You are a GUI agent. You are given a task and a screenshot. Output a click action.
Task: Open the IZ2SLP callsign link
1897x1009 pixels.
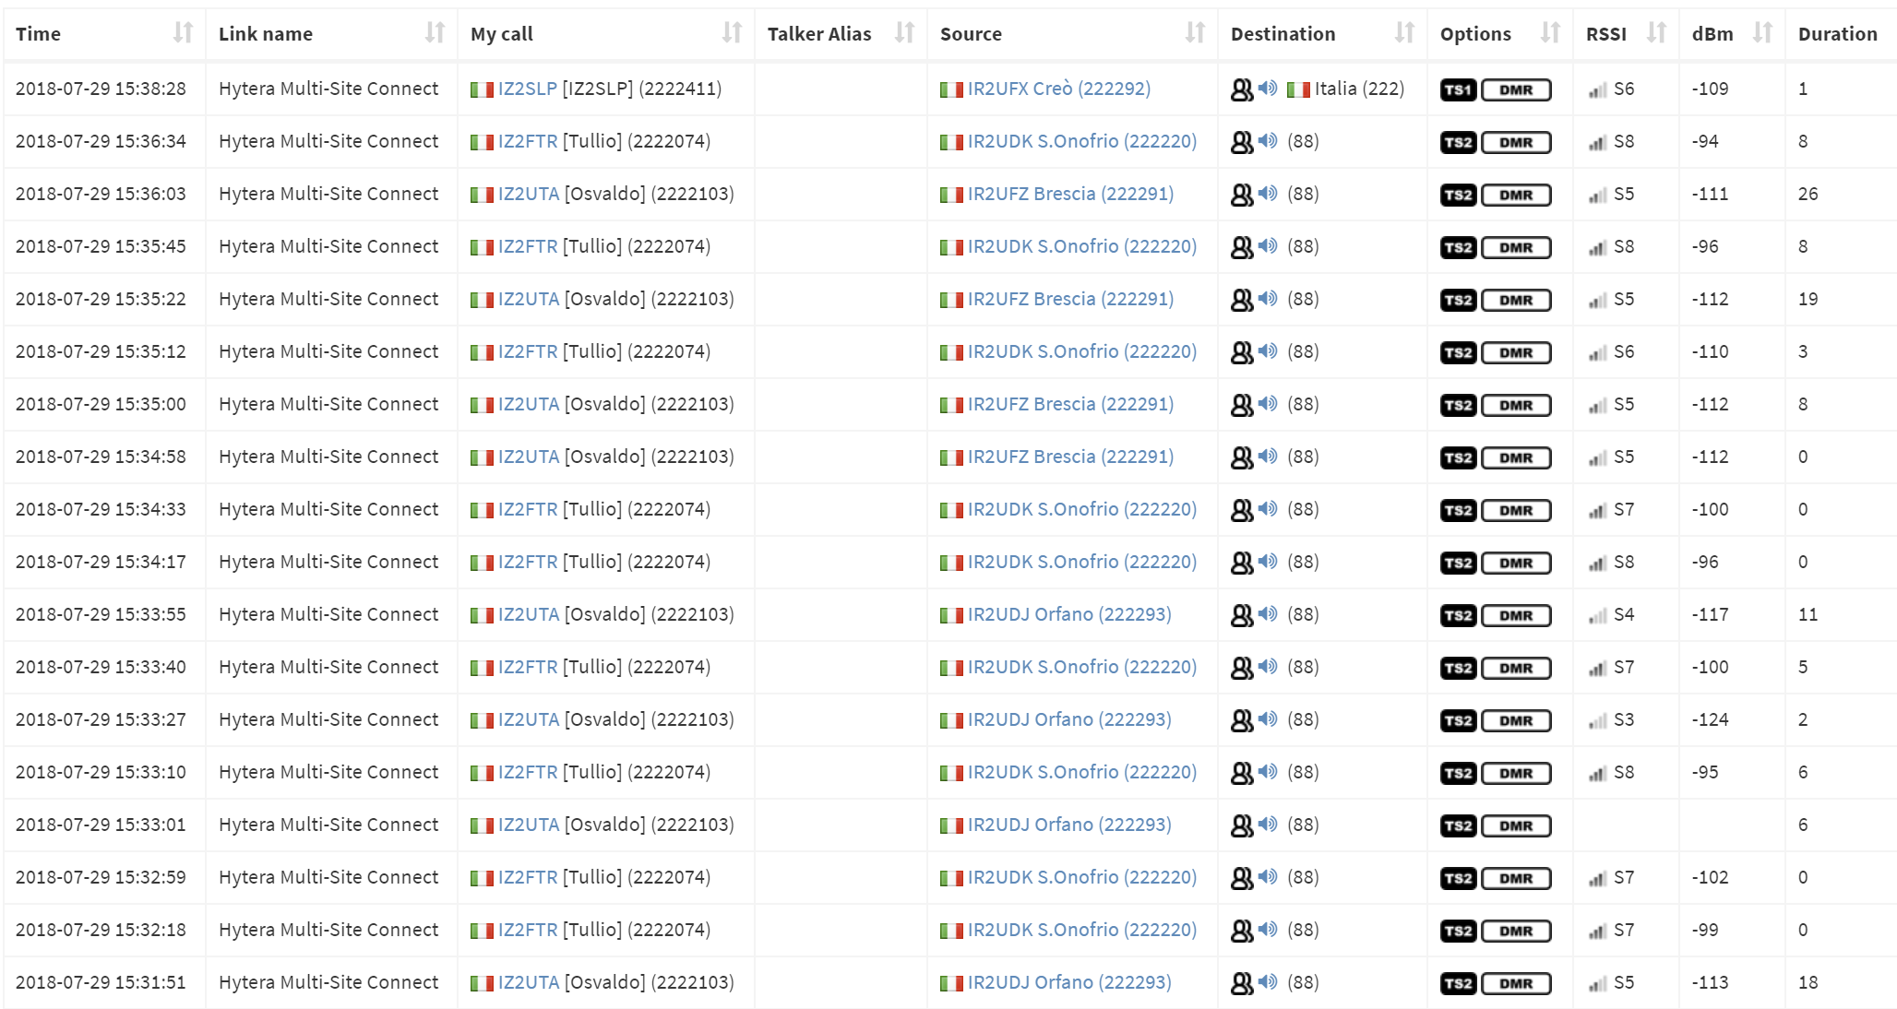(x=528, y=89)
